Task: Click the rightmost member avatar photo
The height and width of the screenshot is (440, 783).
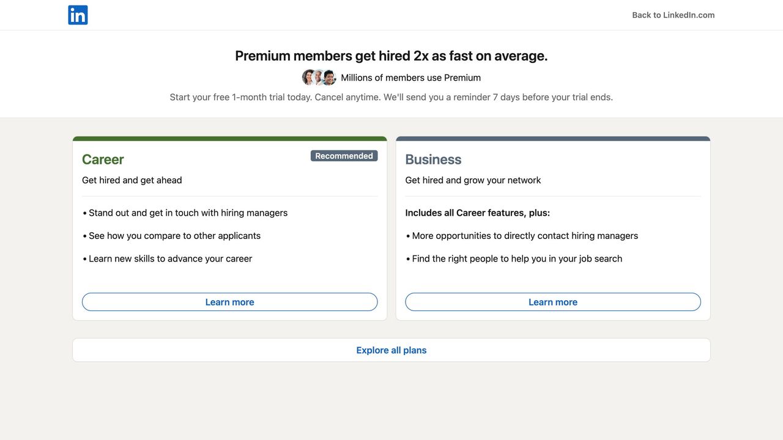Action: click(x=330, y=78)
